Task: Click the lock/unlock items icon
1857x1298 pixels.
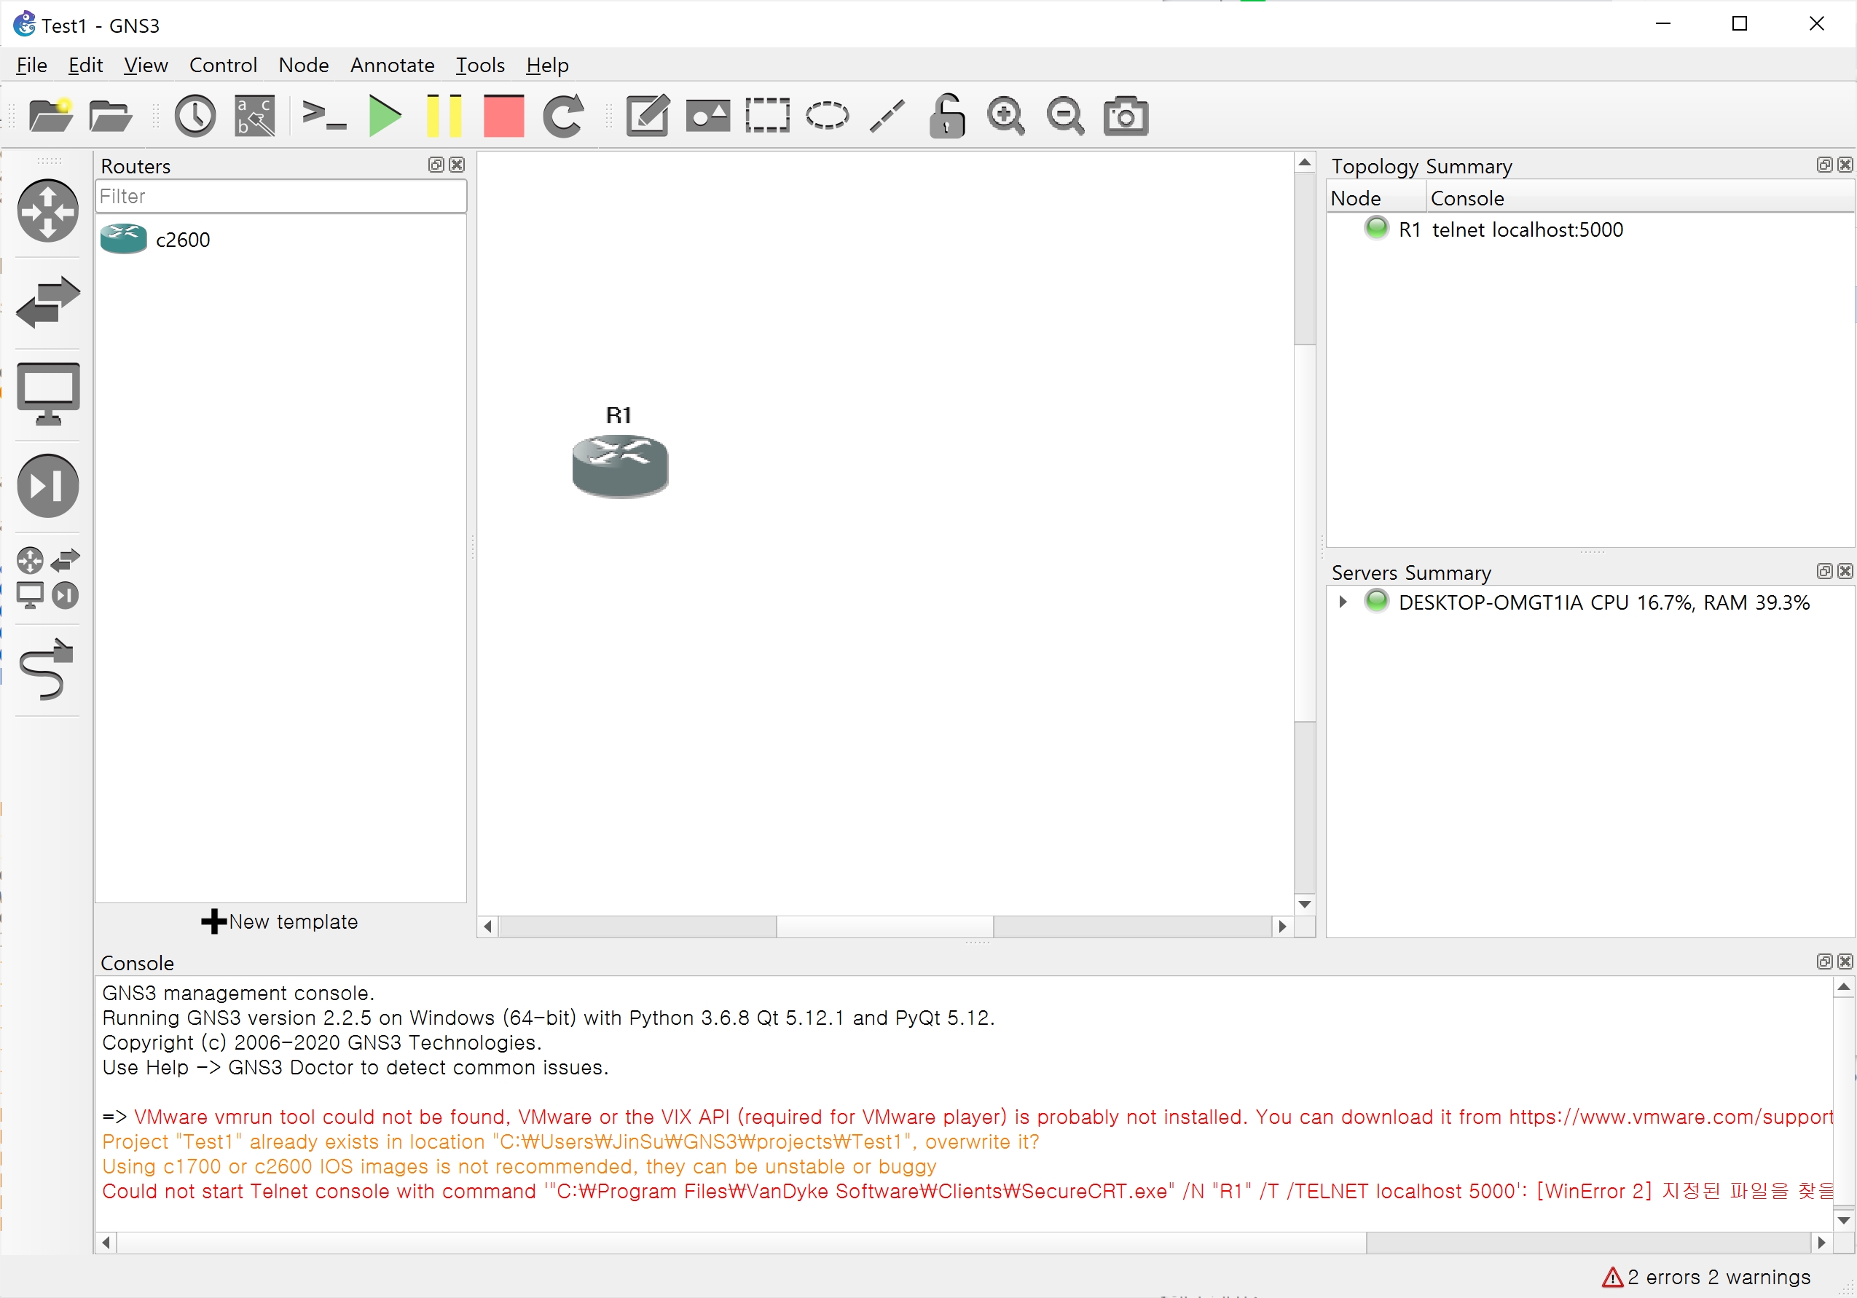Action: 946,116
